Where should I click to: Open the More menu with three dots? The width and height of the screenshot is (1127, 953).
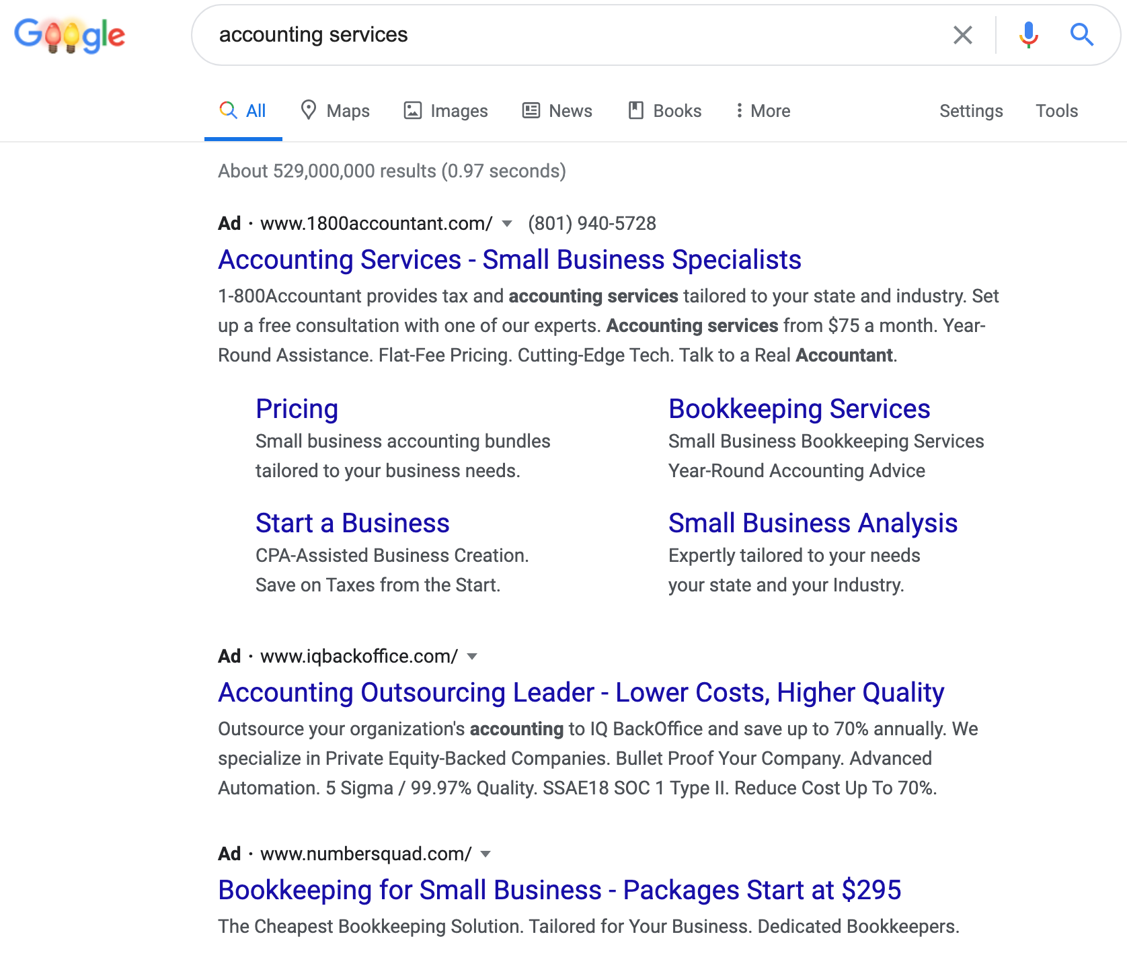pos(739,110)
